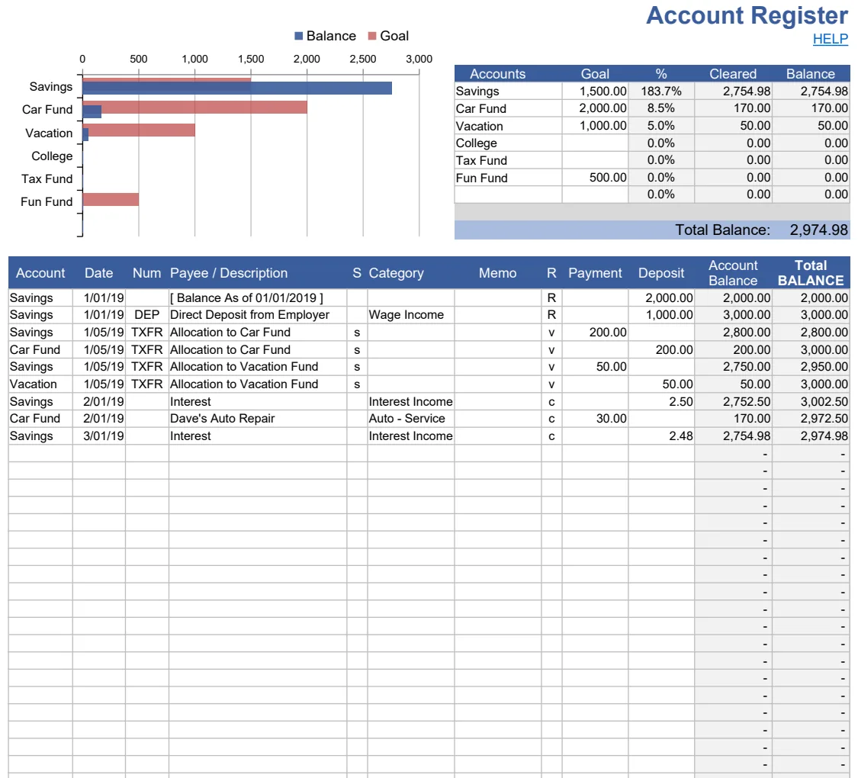This screenshot has width=858, height=778.
Task: Select the 2.48 deposit cell
Action: (x=661, y=436)
